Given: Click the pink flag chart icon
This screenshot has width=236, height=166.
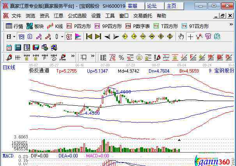Looking at the screenshot, I should pos(78,37).
